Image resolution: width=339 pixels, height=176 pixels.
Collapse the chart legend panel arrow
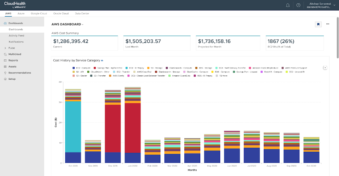click(325, 68)
